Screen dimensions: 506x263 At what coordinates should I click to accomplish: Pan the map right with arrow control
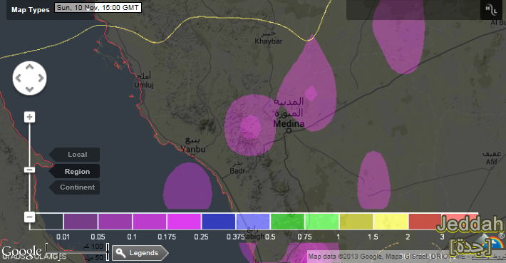click(x=41, y=78)
